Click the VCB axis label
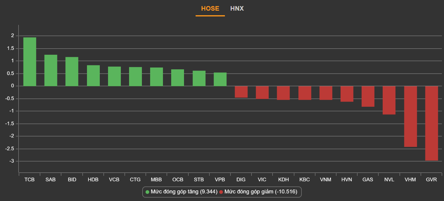444x201 pixels. point(114,180)
